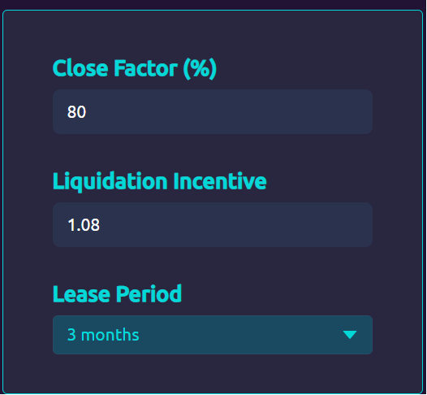This screenshot has height=395, width=427.
Task: Click the word Period in Lease Period
Action: pos(149,294)
